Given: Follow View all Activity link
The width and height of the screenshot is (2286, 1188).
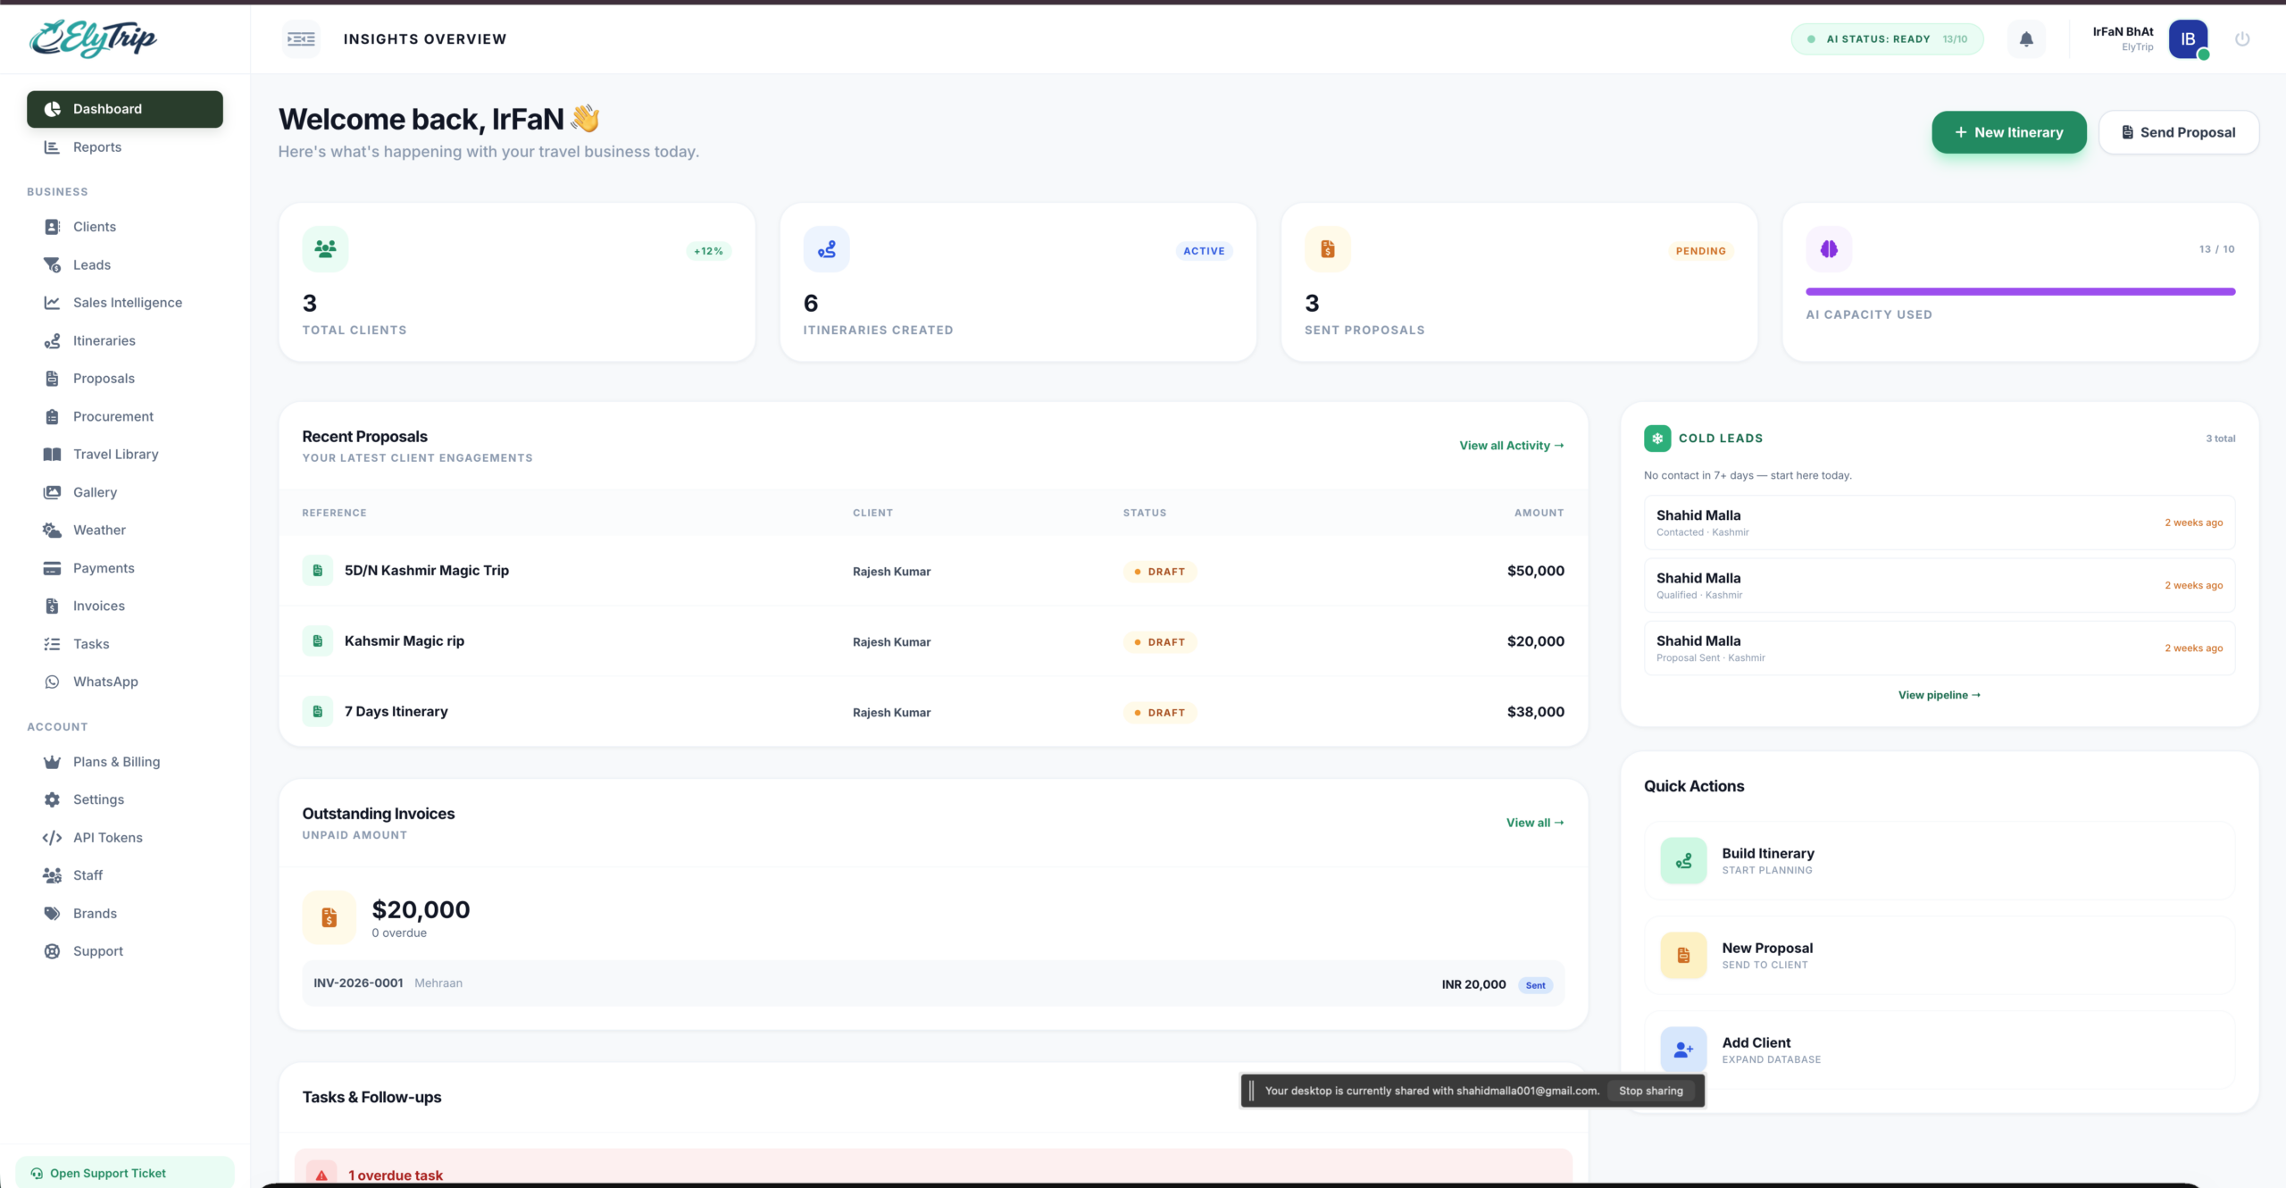Looking at the screenshot, I should click(x=1512, y=446).
